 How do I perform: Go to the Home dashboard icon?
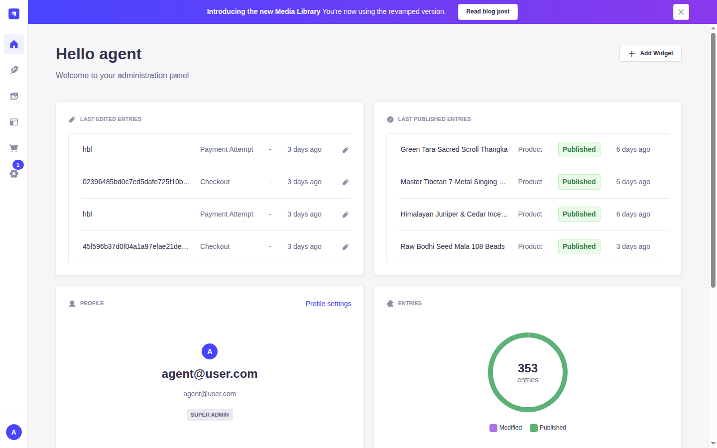pos(14,44)
